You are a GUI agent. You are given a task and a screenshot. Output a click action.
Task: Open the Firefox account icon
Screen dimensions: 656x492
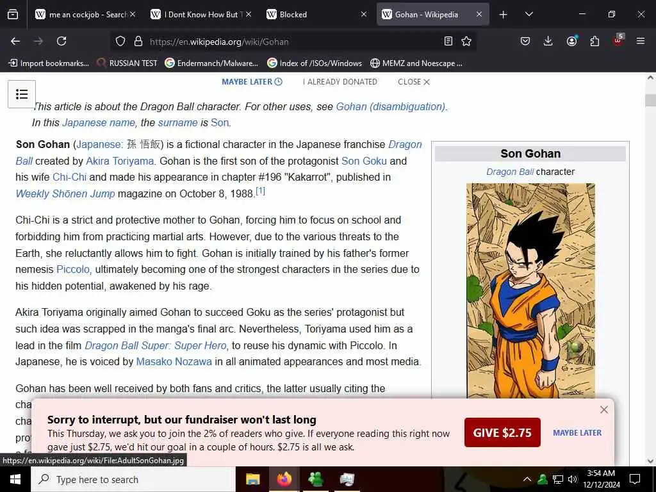pyautogui.click(x=571, y=41)
